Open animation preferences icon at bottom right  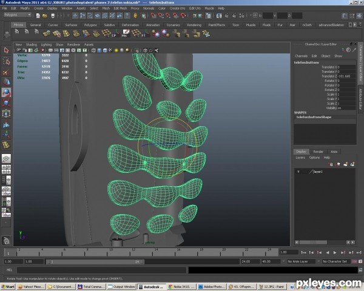point(360,261)
